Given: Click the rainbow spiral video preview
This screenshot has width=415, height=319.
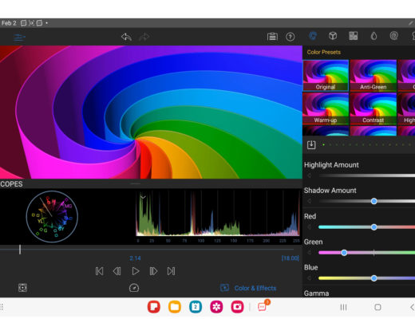Looking at the screenshot, I should [x=151, y=112].
